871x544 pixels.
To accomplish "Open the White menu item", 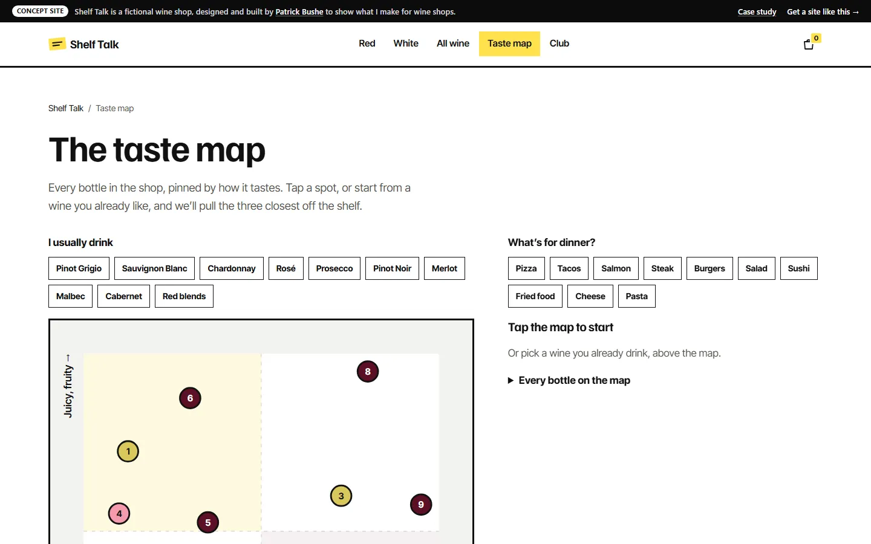I will [406, 44].
